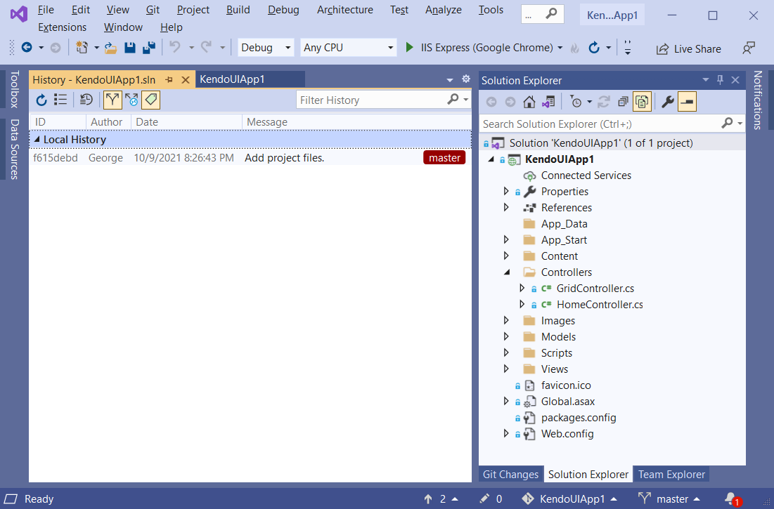Toggle Show Remote Branches in History toolbar
The image size is (774, 509).
(131, 100)
